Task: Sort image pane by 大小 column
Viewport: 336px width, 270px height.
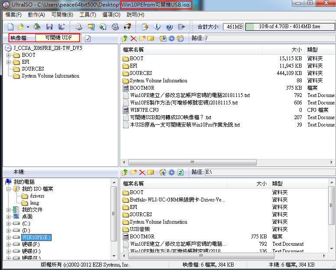Action: 283,50
